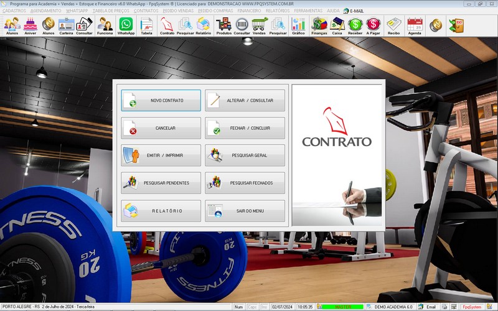
Task: Click the users icon at status bar end
Action: tap(489, 307)
